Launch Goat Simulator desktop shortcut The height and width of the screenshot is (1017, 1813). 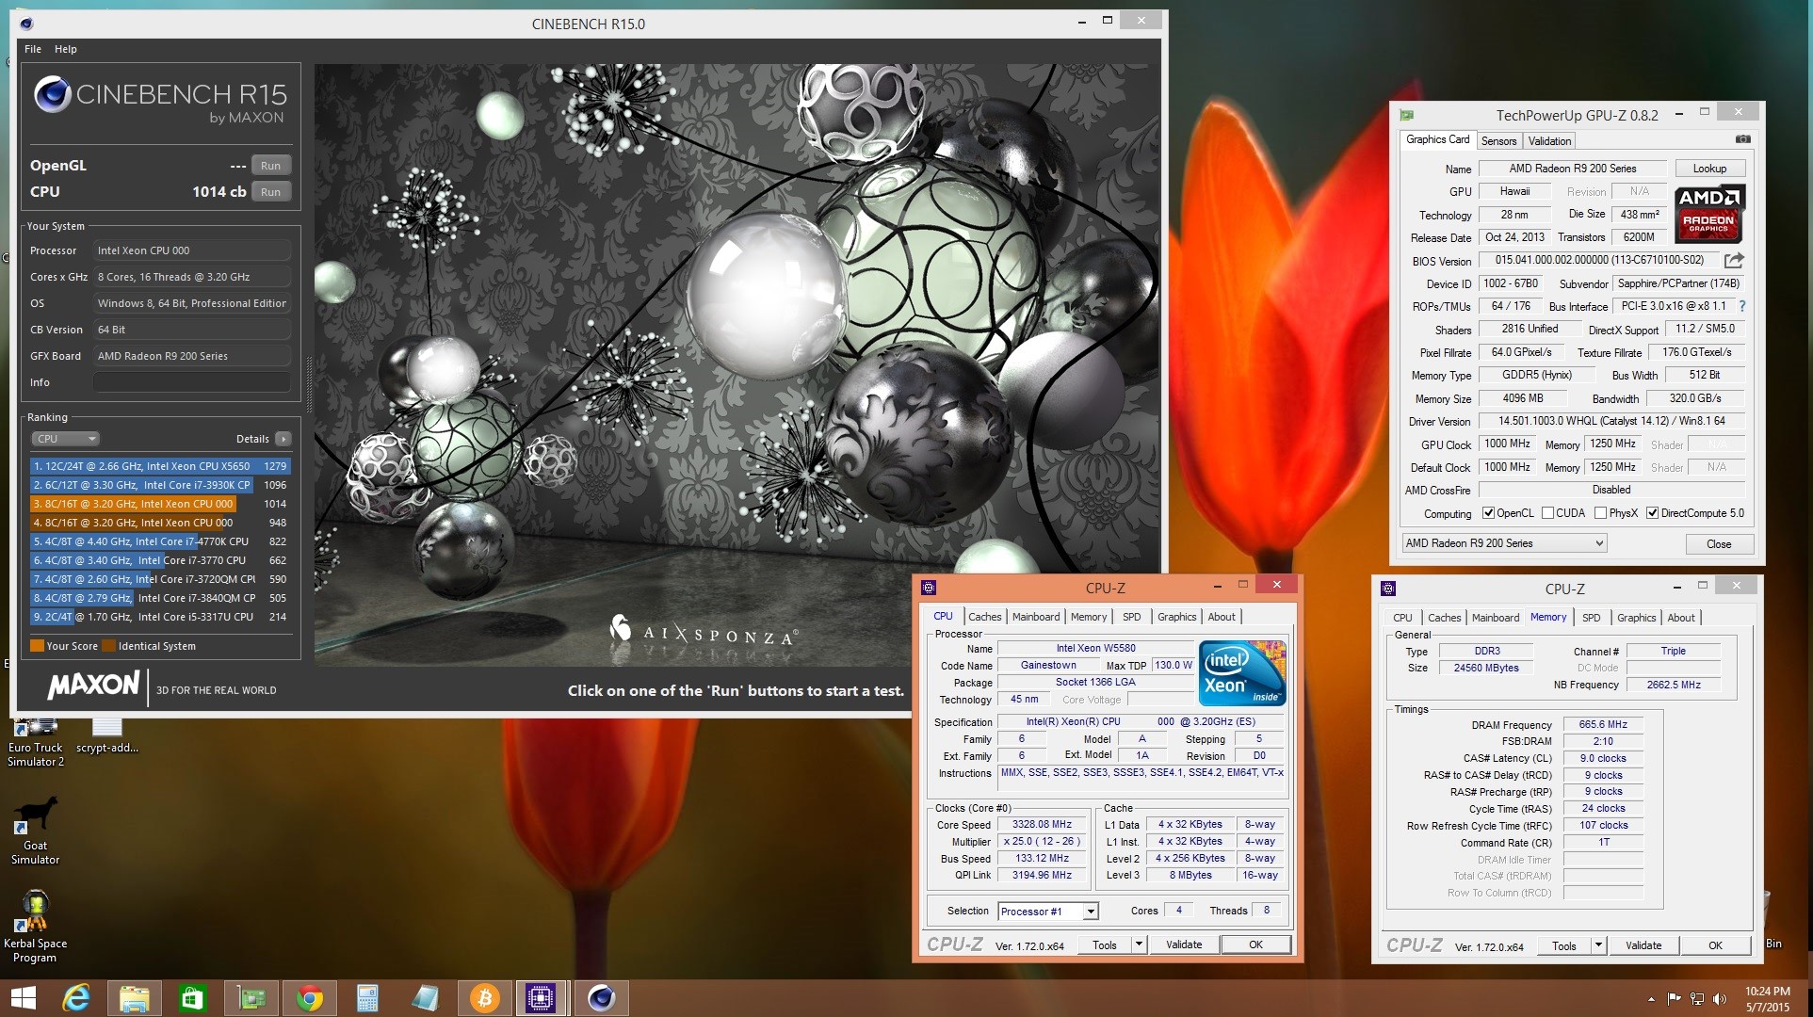click(x=36, y=831)
